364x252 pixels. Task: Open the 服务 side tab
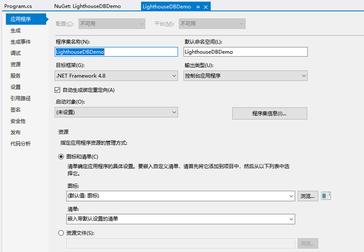point(15,75)
